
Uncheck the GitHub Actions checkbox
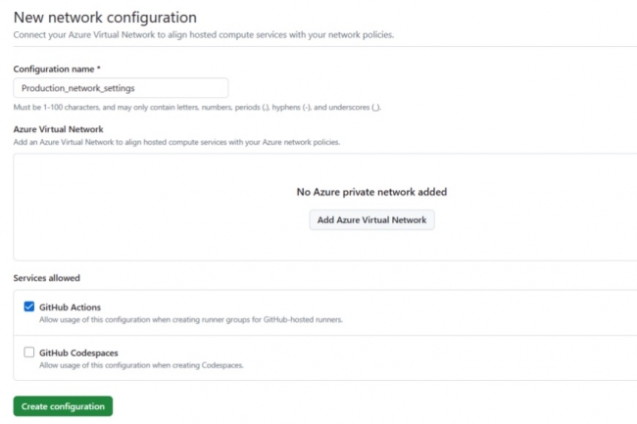tap(29, 306)
